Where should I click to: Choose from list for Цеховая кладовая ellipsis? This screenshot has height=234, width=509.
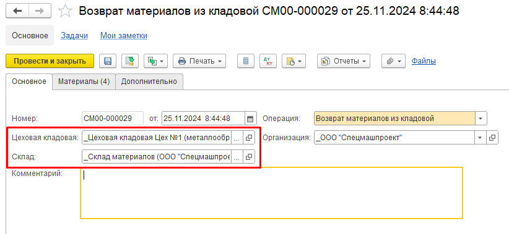[237, 138]
